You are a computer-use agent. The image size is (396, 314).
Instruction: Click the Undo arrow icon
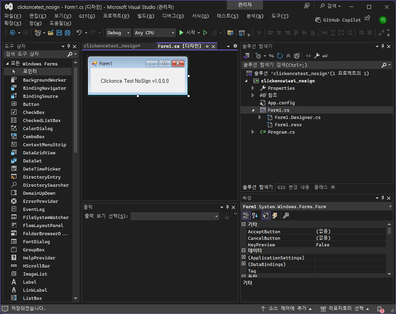tap(79, 33)
